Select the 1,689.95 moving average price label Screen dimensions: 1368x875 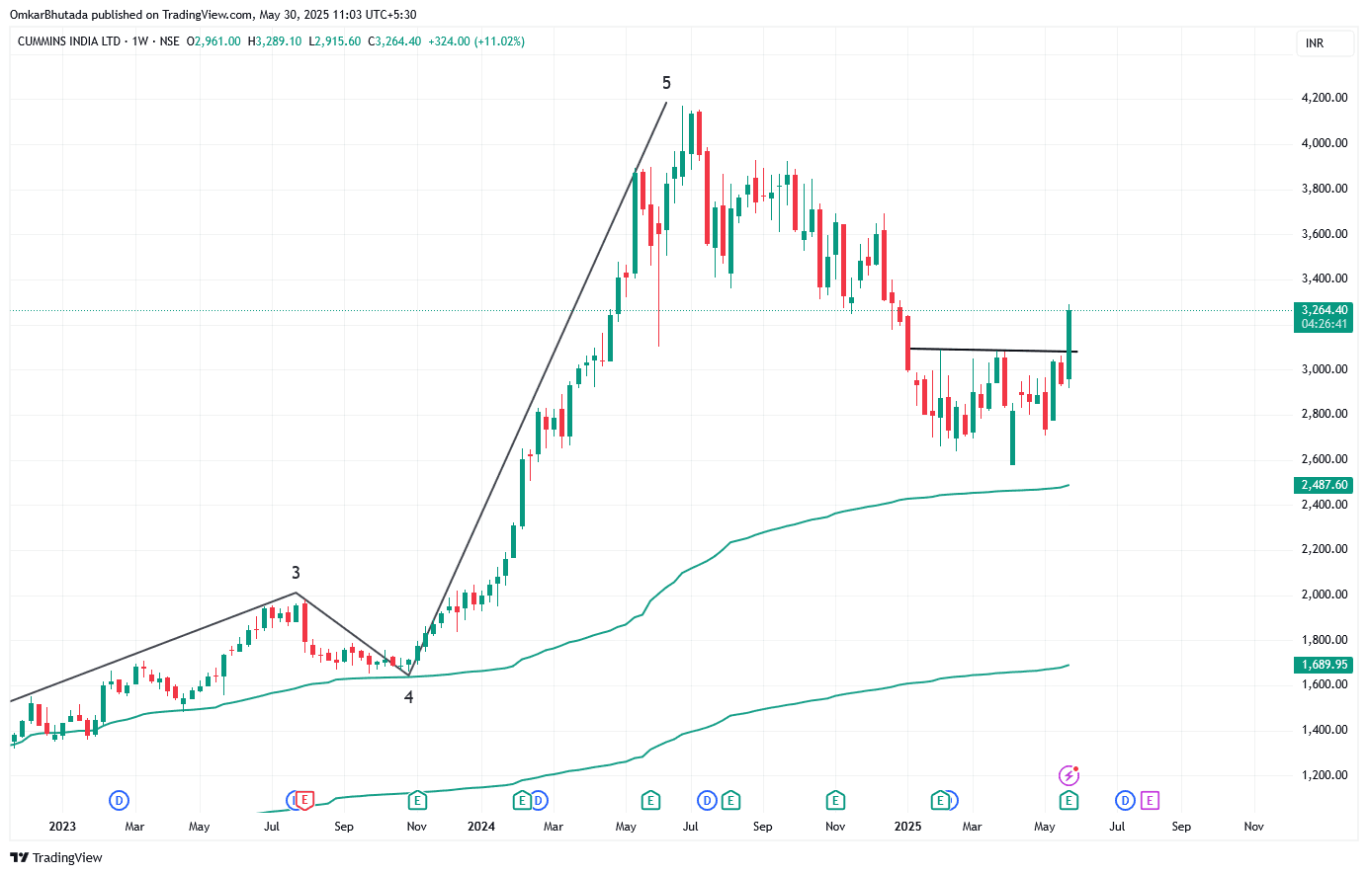(x=1324, y=665)
